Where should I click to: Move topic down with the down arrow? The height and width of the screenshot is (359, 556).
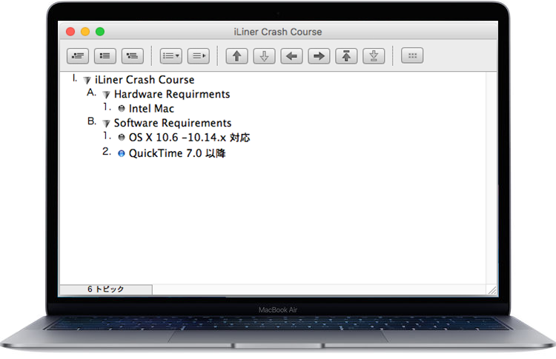point(264,56)
